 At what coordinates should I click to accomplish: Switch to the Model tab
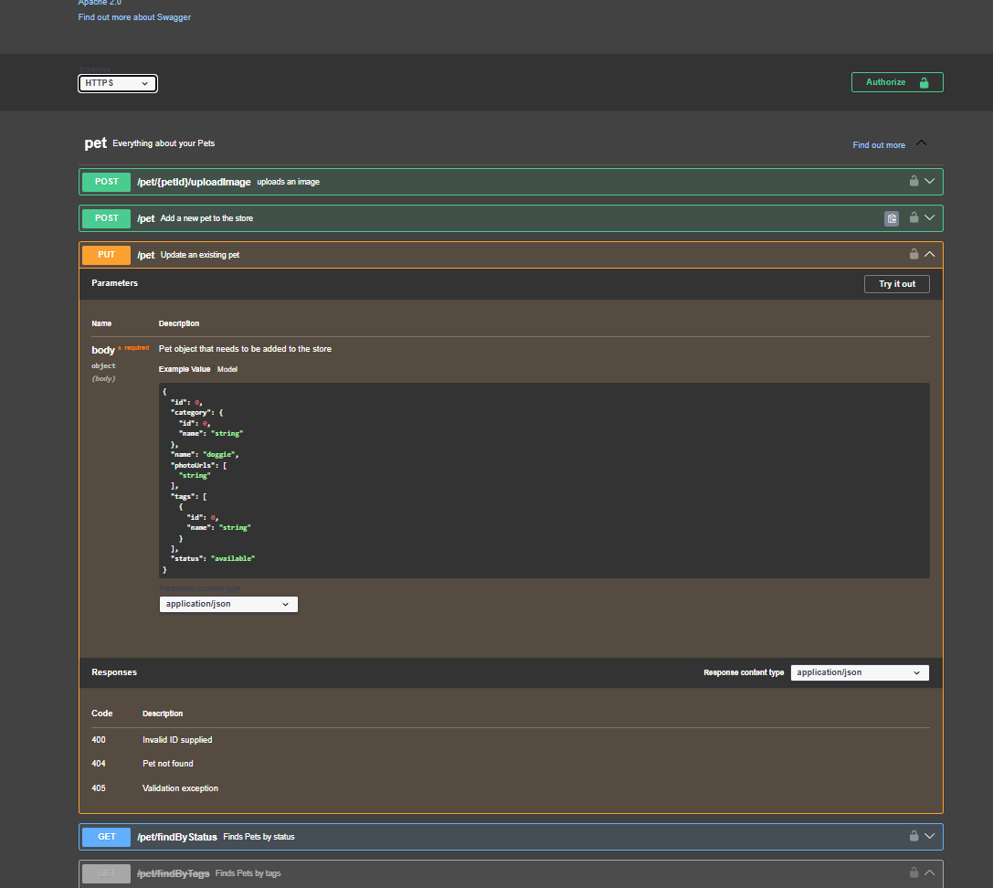(x=227, y=369)
